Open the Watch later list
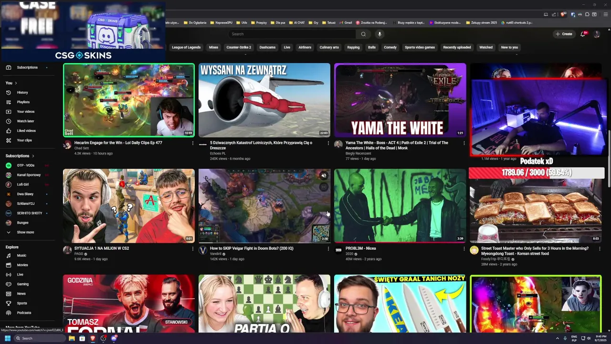The image size is (611, 344). 25,121
